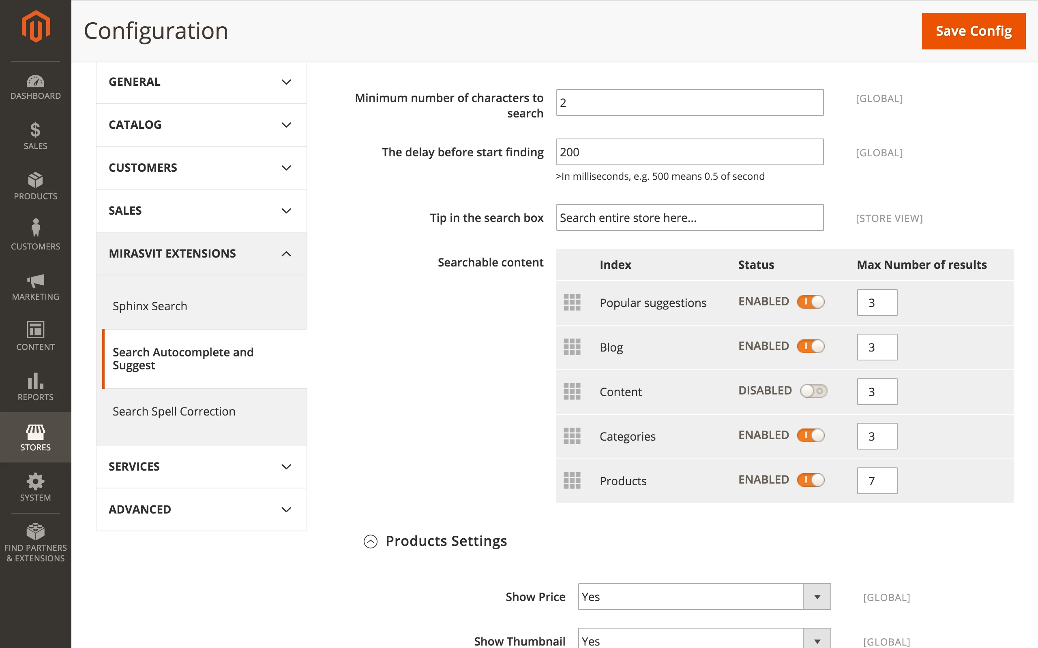Enable the Content index toggle
Viewport: 1038px width, 648px height.
coord(813,391)
